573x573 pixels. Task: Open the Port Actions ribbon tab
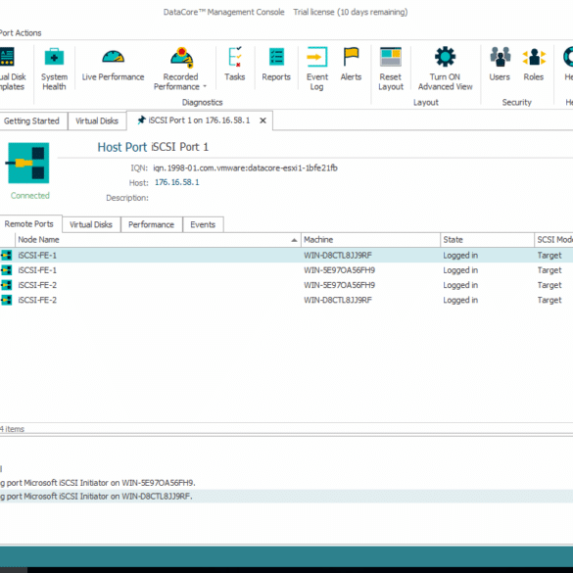(21, 33)
